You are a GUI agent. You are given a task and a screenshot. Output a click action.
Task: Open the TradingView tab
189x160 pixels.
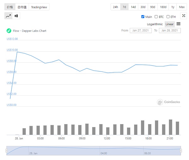[x=39, y=7]
